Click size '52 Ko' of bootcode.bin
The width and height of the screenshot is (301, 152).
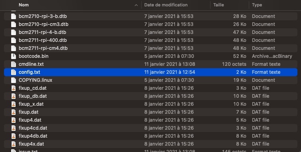click(240, 56)
